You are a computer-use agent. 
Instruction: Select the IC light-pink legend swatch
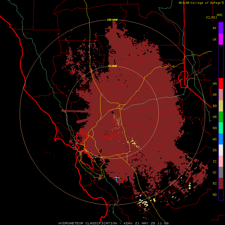(x=221, y=161)
